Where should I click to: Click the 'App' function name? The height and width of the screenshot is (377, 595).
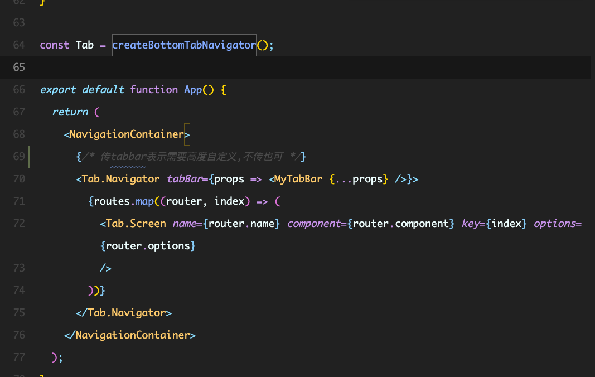click(x=193, y=90)
